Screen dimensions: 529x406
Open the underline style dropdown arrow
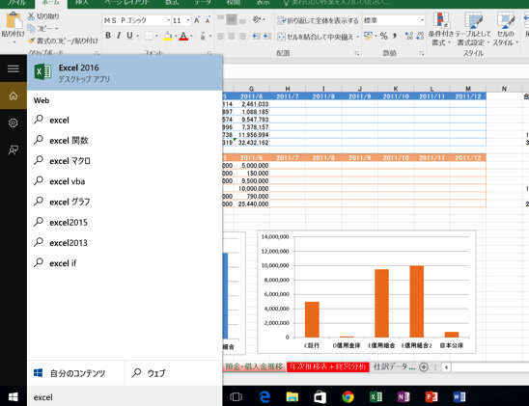click(x=138, y=36)
